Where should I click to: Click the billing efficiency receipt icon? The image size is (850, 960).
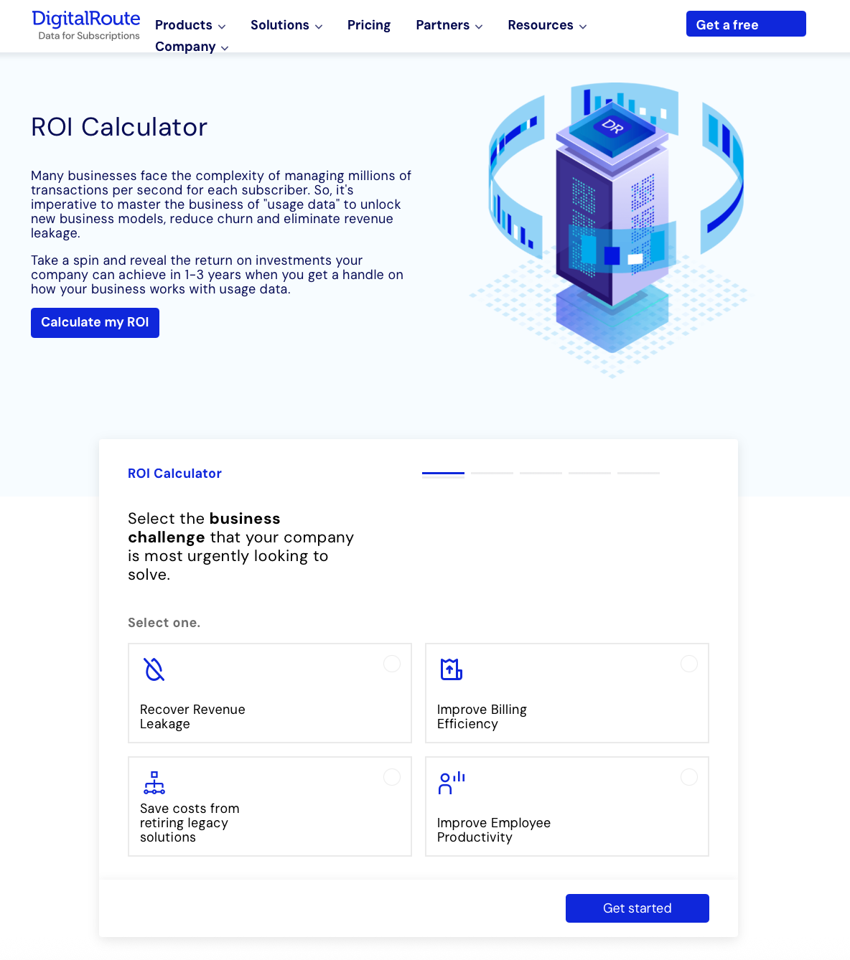click(452, 669)
